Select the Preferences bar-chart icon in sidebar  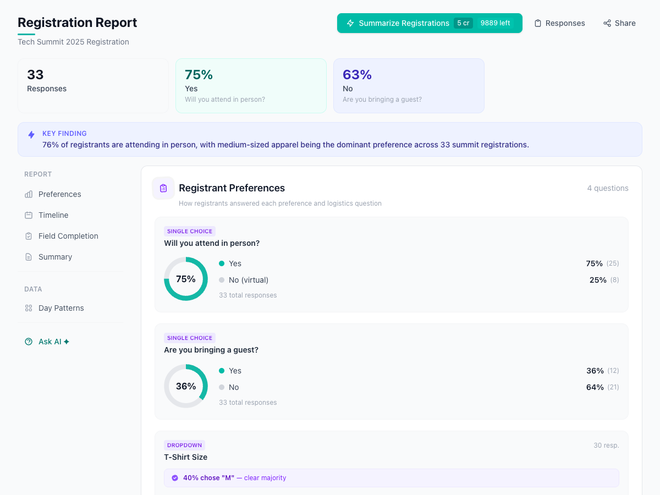[x=28, y=194]
